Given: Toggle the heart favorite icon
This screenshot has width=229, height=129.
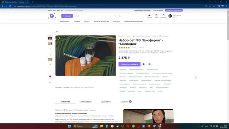Looking at the screenshot, I should 50,76.
